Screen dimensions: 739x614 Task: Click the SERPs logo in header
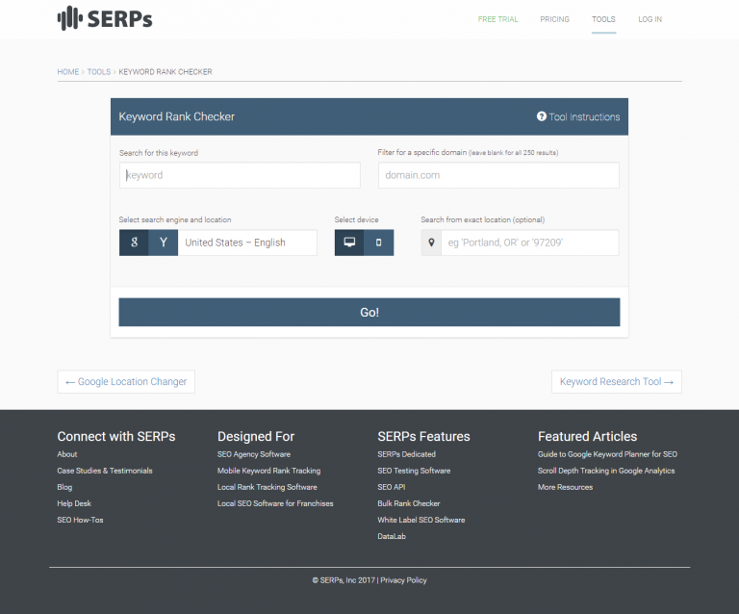105,18
